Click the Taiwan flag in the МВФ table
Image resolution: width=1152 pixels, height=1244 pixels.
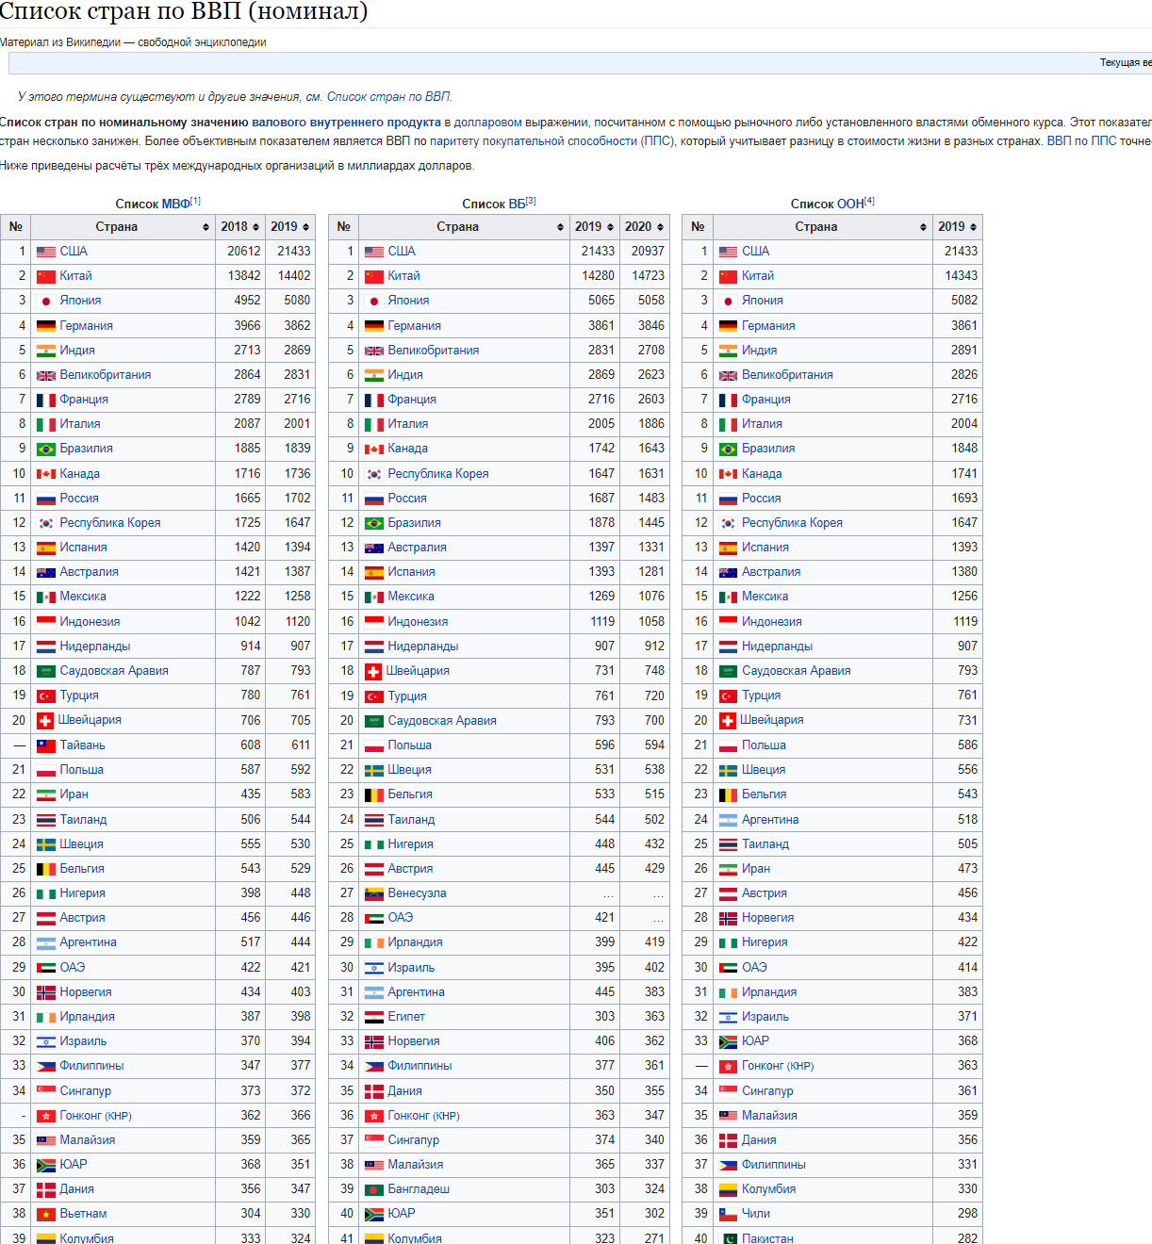[x=46, y=745]
